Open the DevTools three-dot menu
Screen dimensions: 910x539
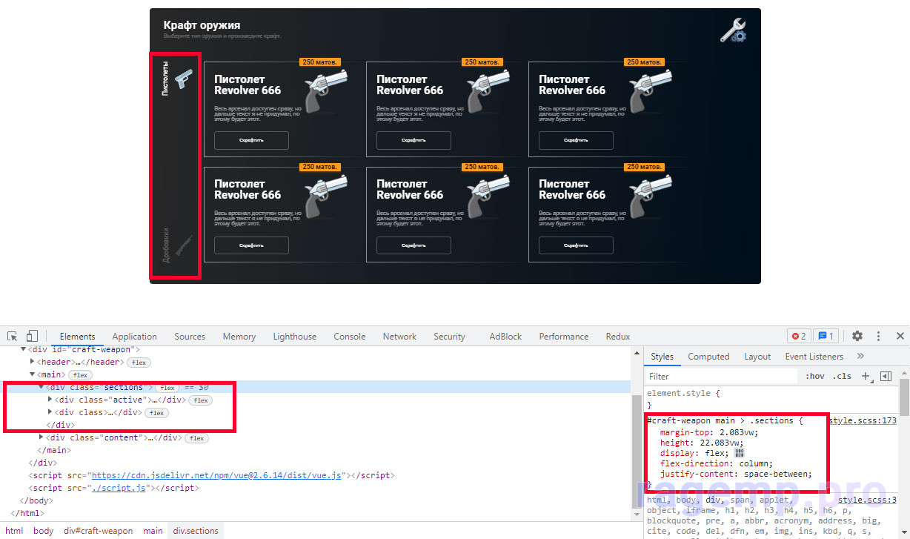879,336
